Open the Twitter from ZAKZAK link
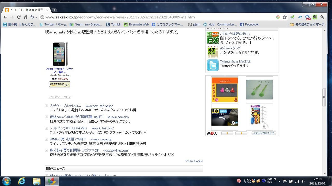 (x=236, y=62)
